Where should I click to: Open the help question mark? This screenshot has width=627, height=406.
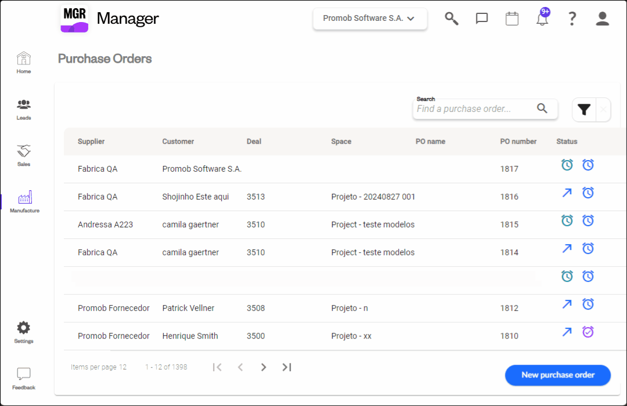click(572, 19)
